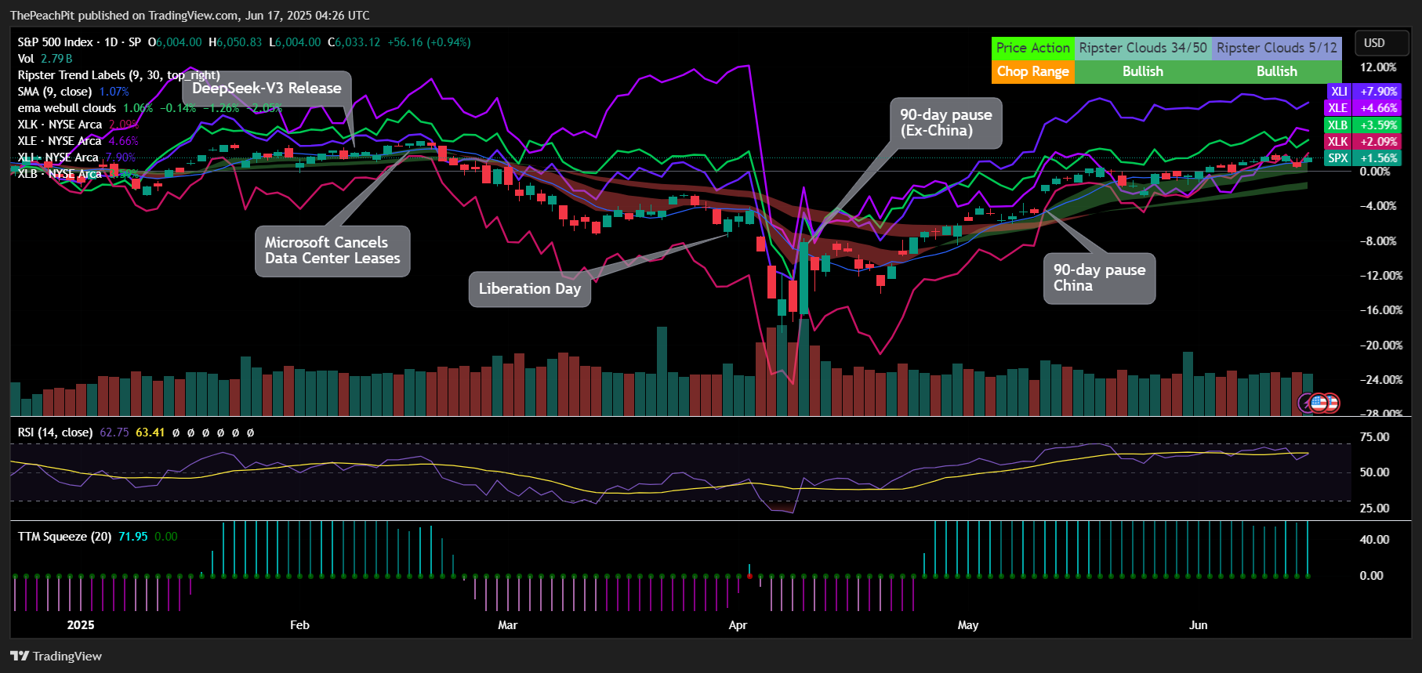Click the 'Ripster Clouds 5/12' header cell
The width and height of the screenshot is (1422, 673).
click(x=1277, y=48)
